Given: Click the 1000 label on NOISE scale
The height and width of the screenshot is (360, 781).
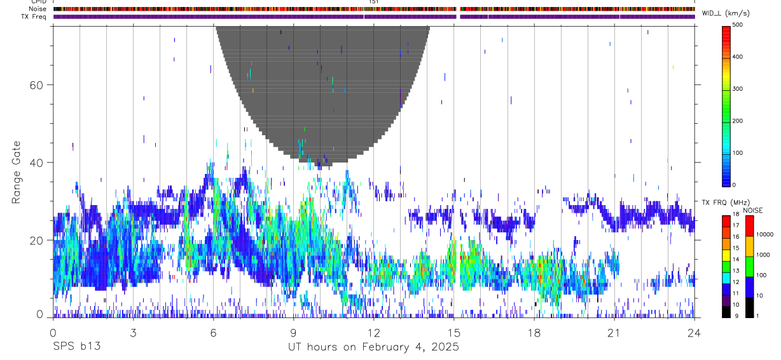Looking at the screenshot, I should coord(763,255).
